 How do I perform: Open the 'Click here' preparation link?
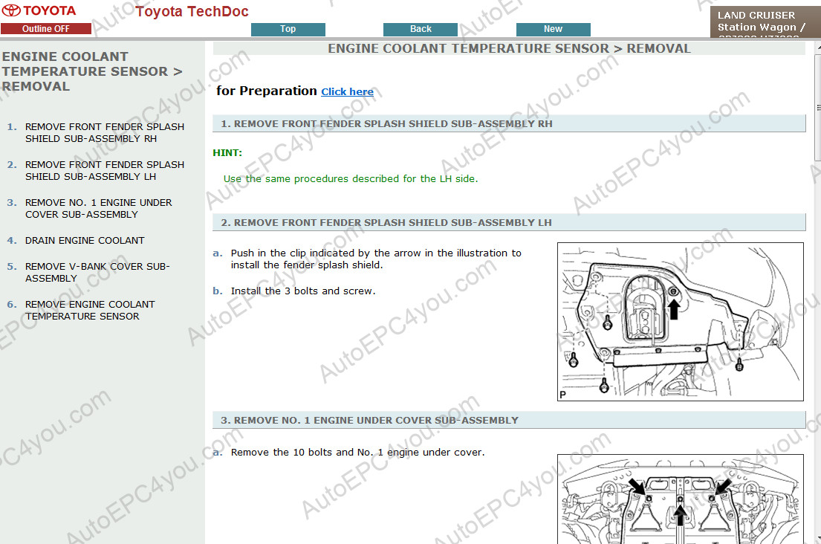tap(347, 92)
